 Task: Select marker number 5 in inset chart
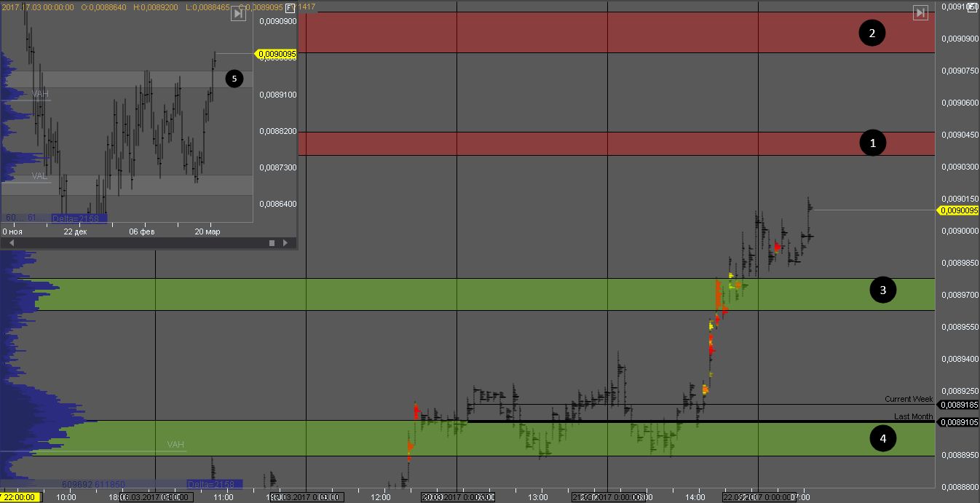point(234,78)
